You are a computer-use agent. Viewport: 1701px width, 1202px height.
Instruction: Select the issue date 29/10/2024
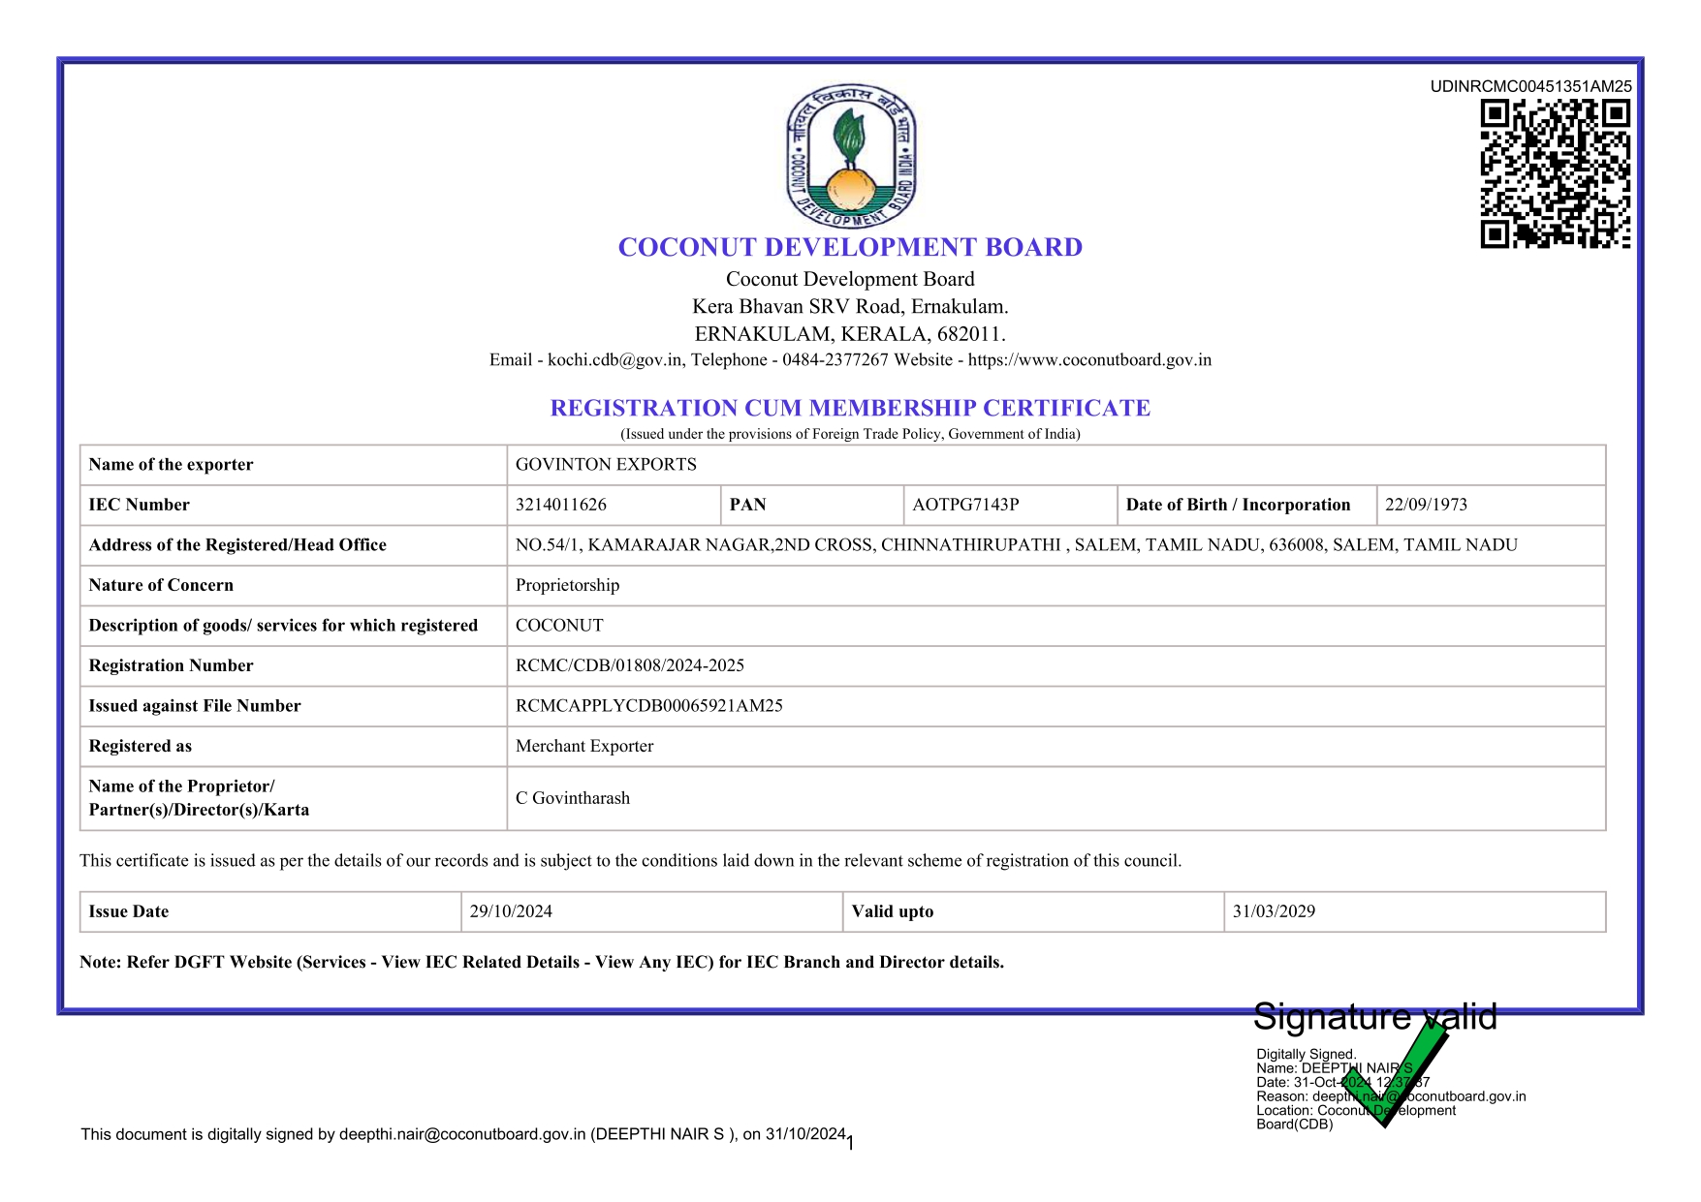click(x=511, y=911)
